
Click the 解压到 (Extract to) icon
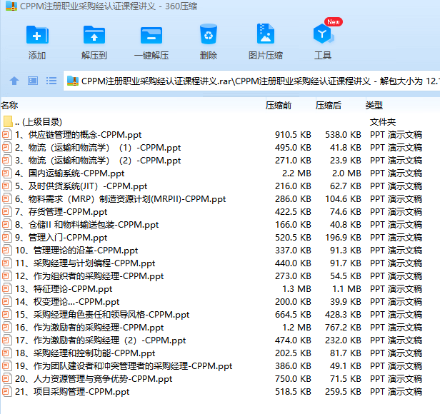(x=94, y=36)
